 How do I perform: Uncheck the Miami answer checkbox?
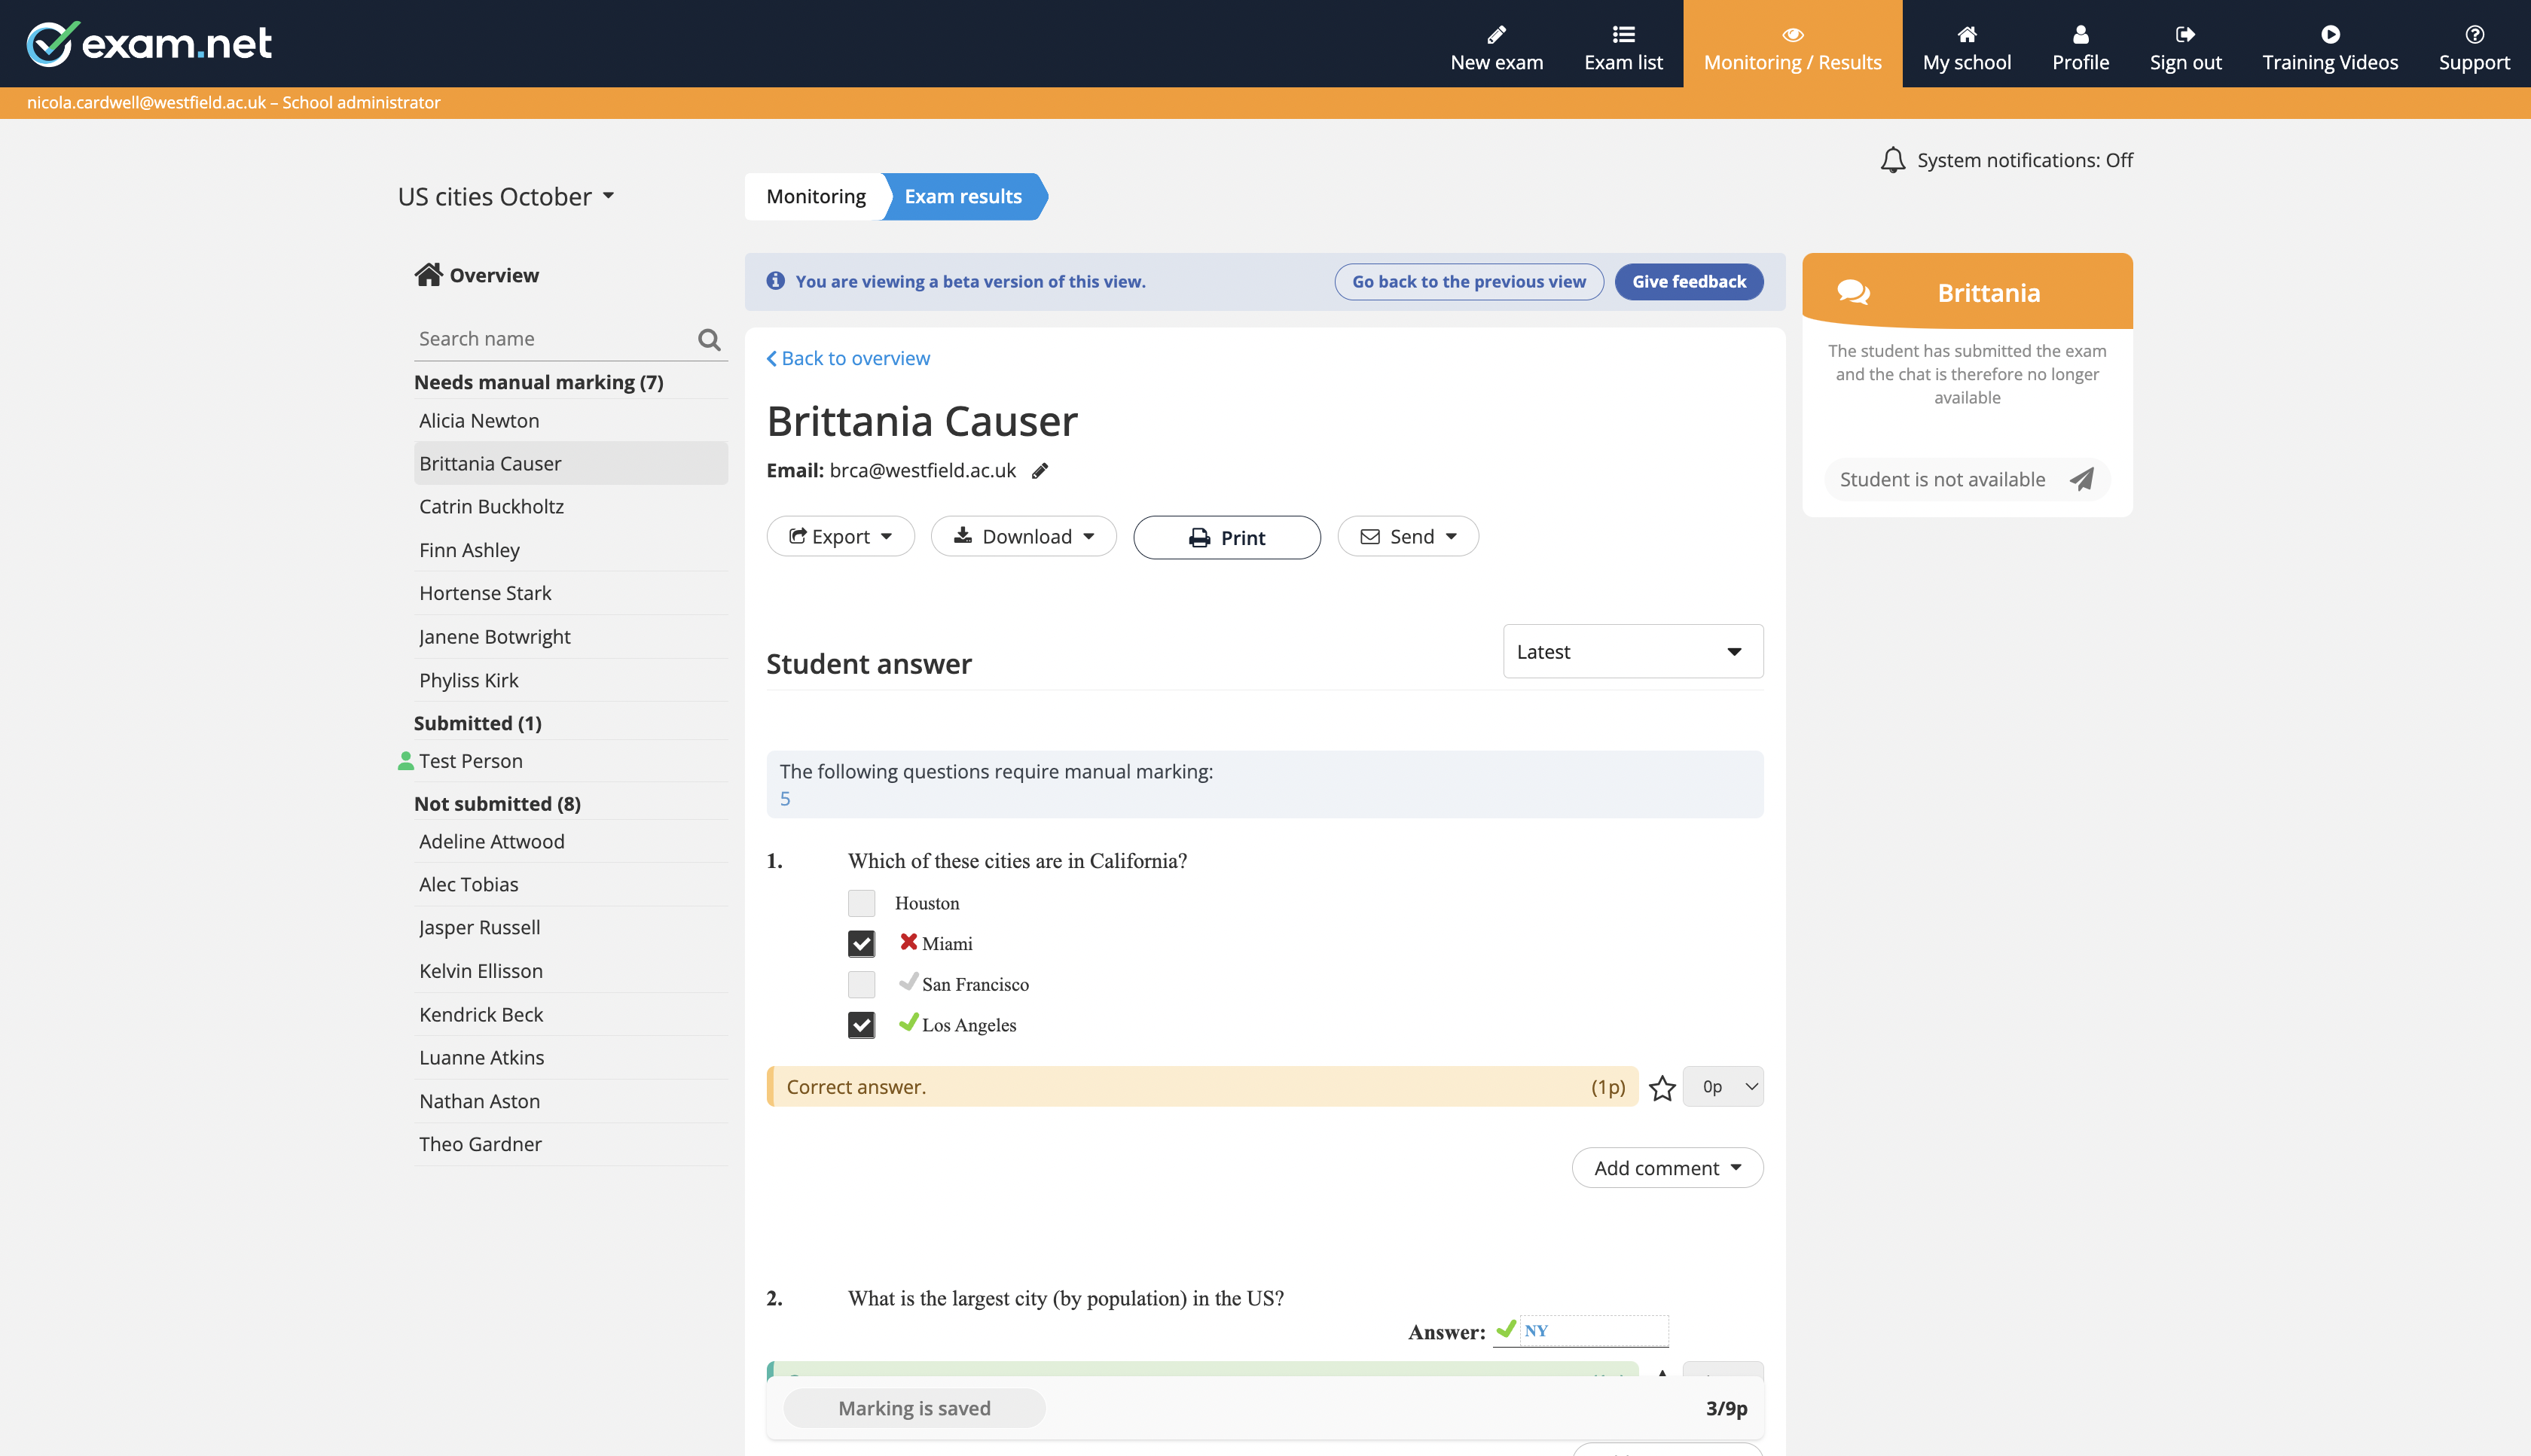tap(860, 943)
